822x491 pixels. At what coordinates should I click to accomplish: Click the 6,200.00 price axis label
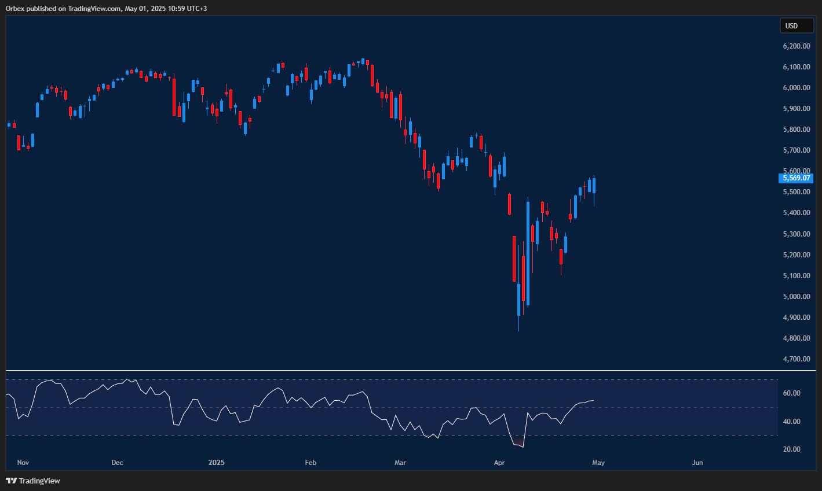coord(795,46)
